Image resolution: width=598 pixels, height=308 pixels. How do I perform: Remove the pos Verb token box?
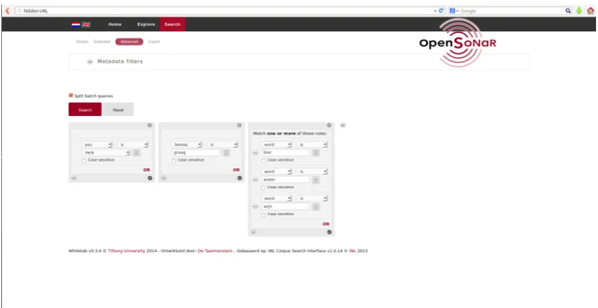click(x=150, y=125)
